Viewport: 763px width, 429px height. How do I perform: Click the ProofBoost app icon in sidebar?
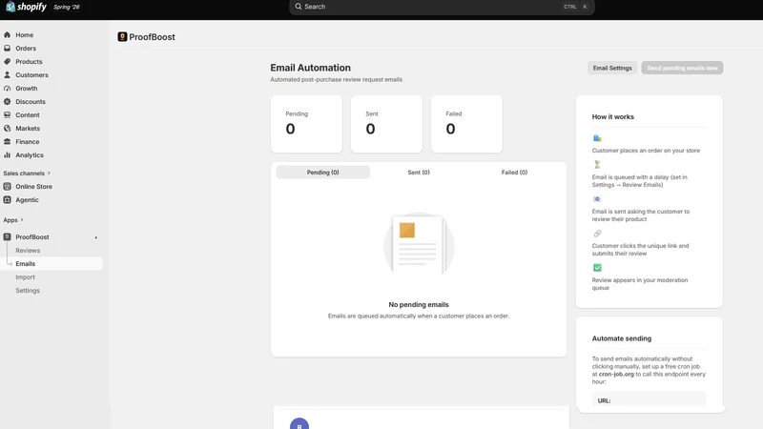tap(8, 236)
